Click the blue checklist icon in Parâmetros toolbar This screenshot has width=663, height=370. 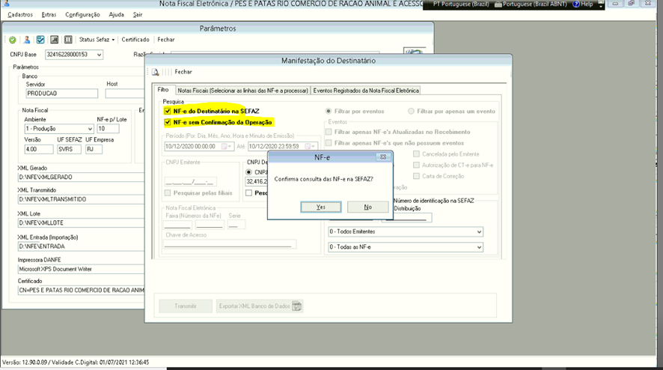click(40, 40)
